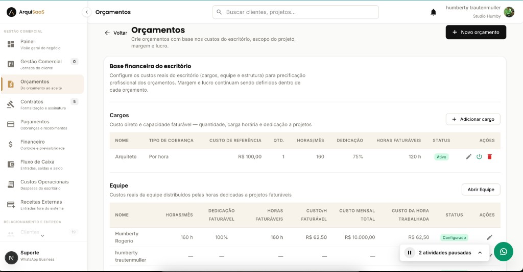Edit Humberty Rogerio row with pencil icon
523x272 pixels.
point(489,237)
